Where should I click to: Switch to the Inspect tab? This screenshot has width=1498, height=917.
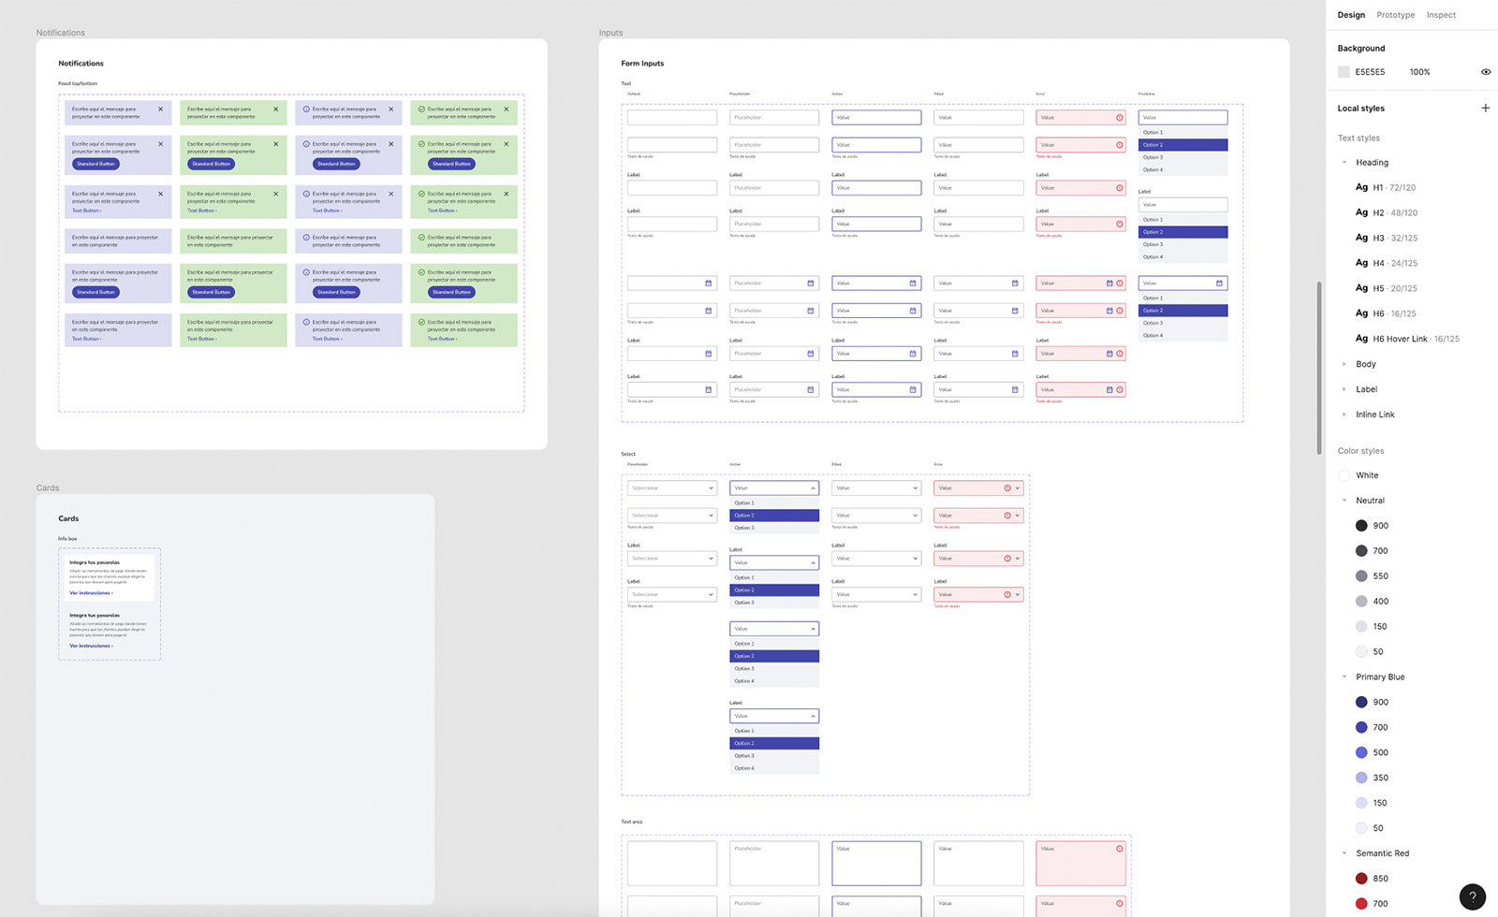point(1441,15)
